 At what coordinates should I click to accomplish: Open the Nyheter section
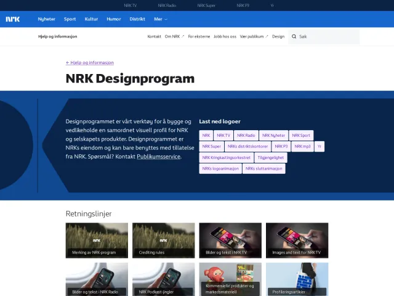[47, 19]
